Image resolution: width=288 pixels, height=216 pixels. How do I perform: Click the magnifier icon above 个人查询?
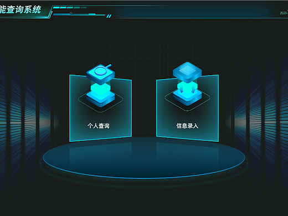(101, 86)
